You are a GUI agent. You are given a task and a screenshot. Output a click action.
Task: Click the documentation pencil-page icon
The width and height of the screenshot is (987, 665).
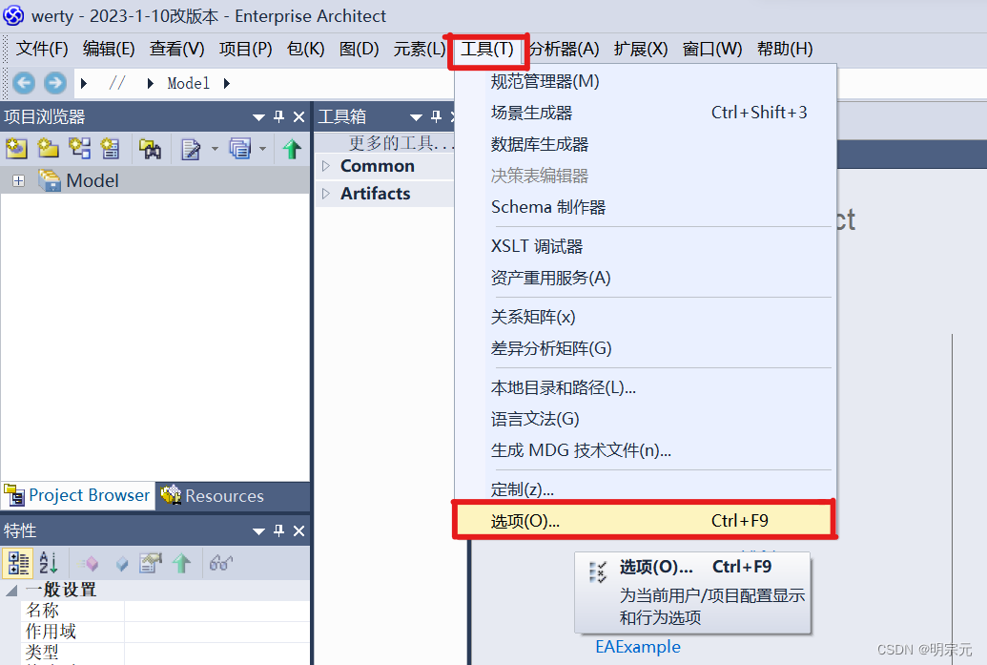191,149
